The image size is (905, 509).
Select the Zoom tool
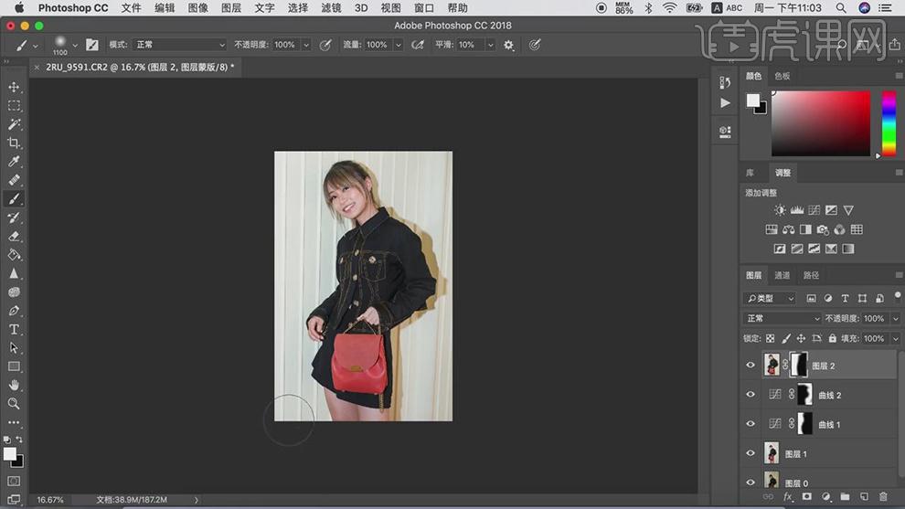click(14, 403)
